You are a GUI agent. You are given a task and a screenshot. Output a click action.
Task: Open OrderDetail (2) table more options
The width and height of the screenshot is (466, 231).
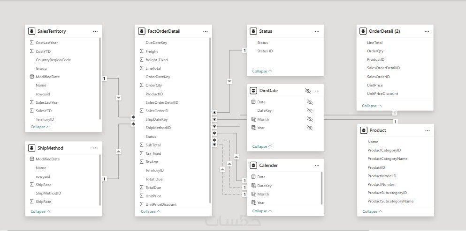click(427, 31)
